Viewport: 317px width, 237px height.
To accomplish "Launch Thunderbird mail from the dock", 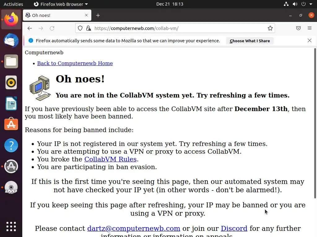I will tap(11, 40).
